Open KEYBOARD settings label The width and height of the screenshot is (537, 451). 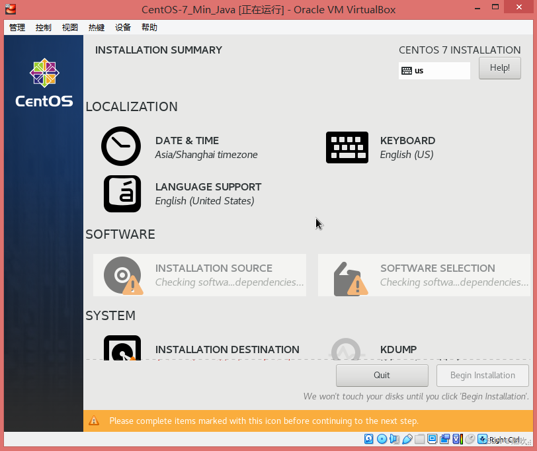click(407, 141)
